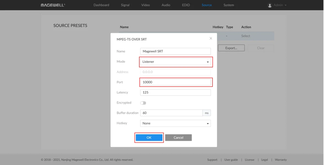The height and width of the screenshot is (165, 324).
Task: Close the MPEG-TS OVER SRT dialog
Action: tap(211, 38)
